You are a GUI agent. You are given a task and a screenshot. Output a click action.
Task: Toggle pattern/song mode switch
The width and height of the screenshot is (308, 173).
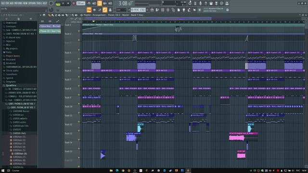58,3
